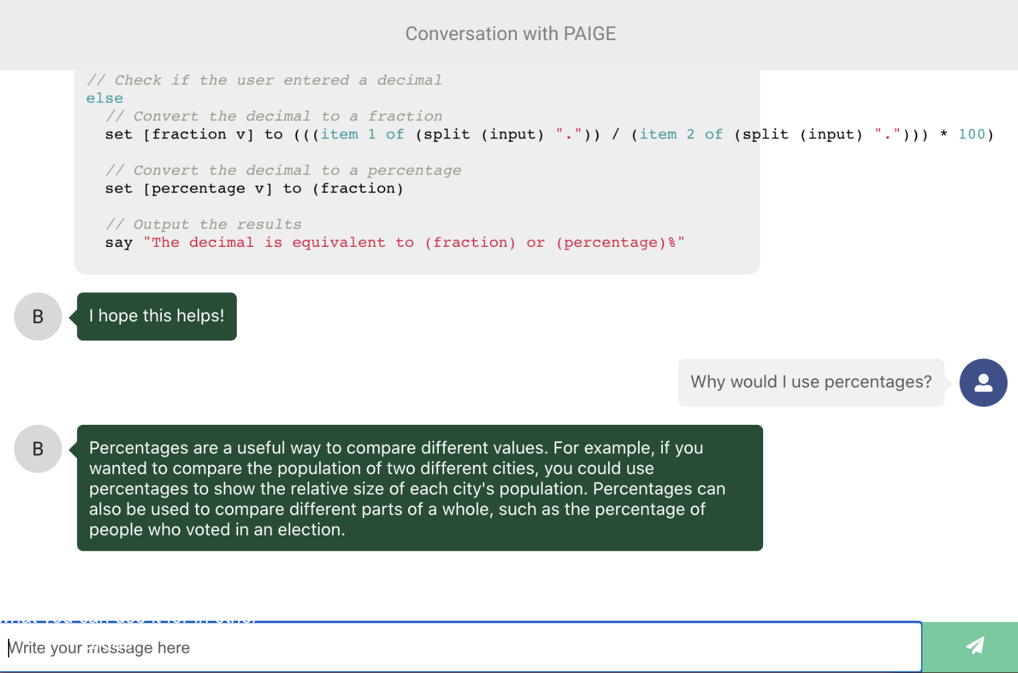
Task: Click "// Check if the user entered" comment
Action: point(264,80)
